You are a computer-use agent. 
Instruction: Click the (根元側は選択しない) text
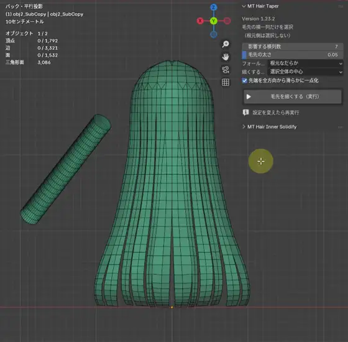tap(267, 35)
